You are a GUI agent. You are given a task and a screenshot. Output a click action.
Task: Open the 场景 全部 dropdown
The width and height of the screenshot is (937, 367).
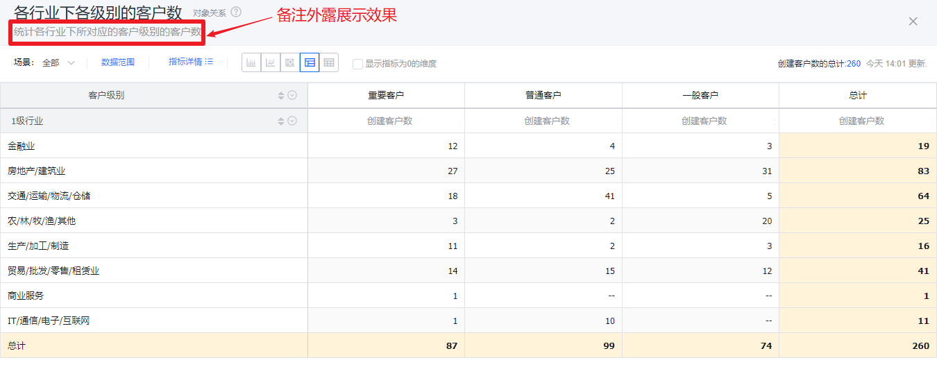tap(59, 63)
